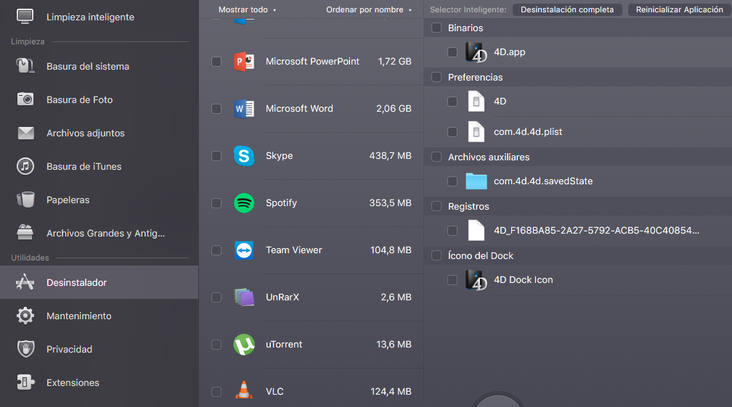The image size is (732, 407).
Task: Check the Ícono del Dock group checkbox
Action: 436,255
